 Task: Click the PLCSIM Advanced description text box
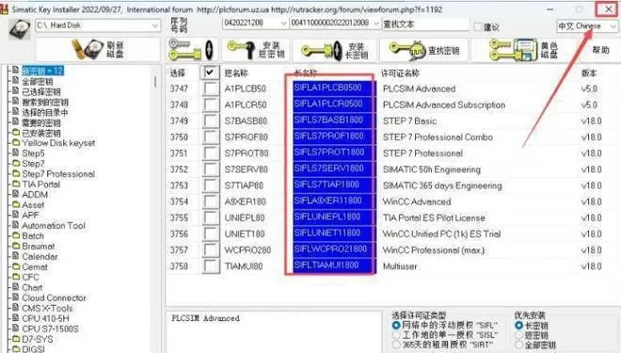[x=273, y=331]
